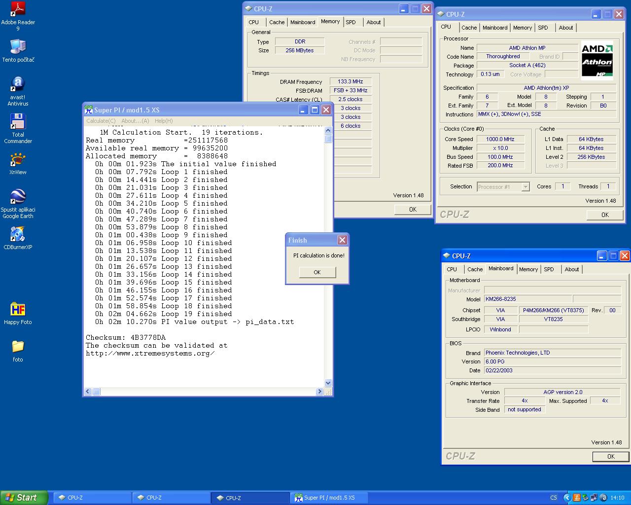Click the Checksum: 4B3778DA line
This screenshot has width=631, height=505.
[x=126, y=337]
